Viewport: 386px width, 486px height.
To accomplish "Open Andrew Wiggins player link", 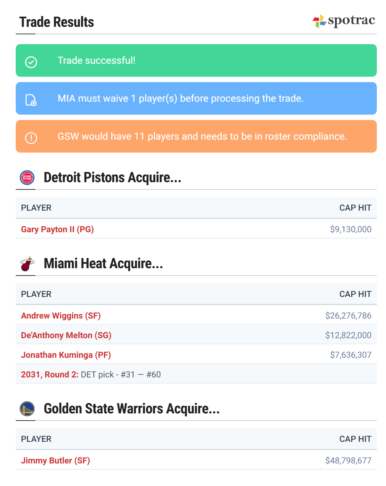I will click(61, 316).
